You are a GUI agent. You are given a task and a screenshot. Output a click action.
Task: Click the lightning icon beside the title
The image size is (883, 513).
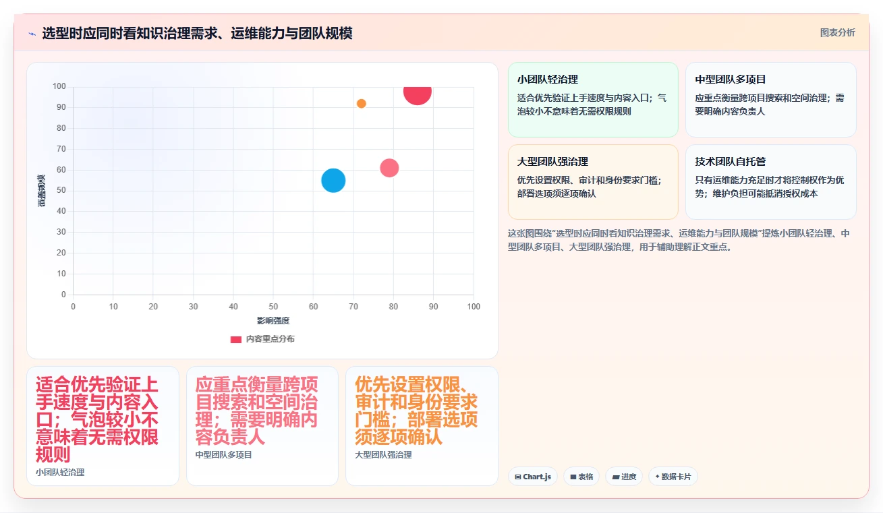(x=32, y=33)
